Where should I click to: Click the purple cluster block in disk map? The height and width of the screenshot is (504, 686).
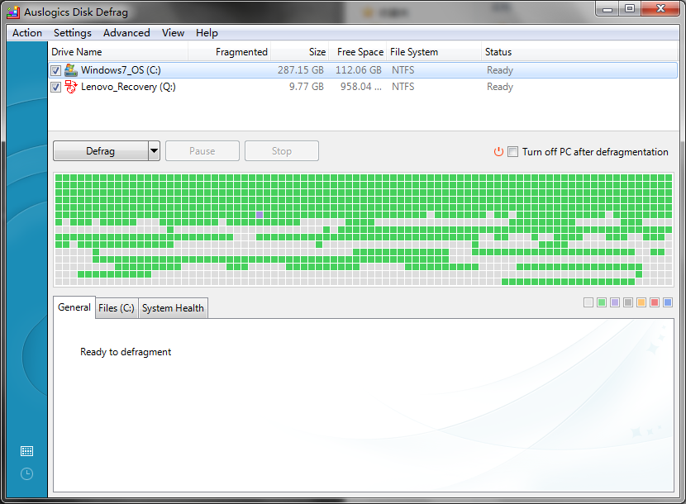(x=260, y=215)
